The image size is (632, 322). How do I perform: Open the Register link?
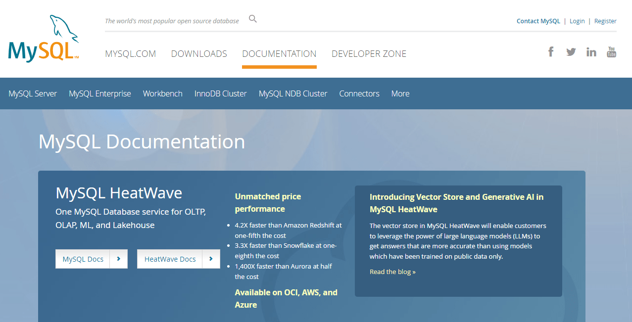click(605, 21)
